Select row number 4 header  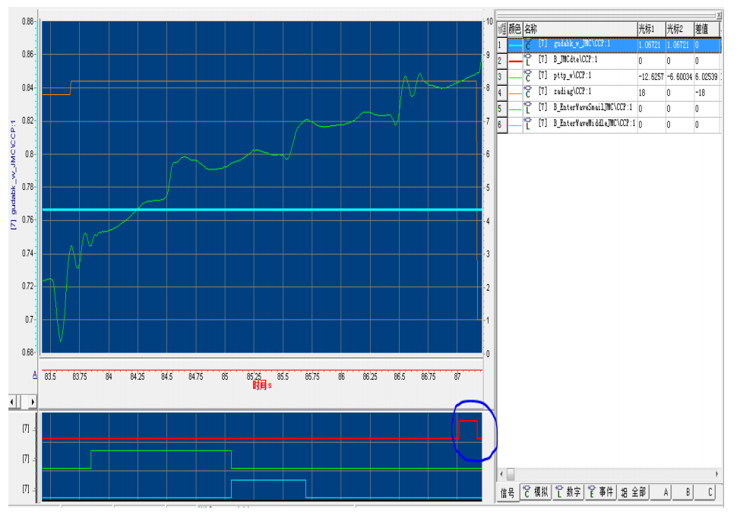(502, 93)
